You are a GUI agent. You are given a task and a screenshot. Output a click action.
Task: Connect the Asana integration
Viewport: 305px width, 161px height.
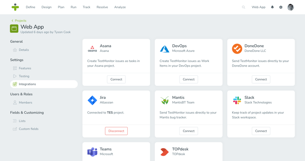coord(116,79)
